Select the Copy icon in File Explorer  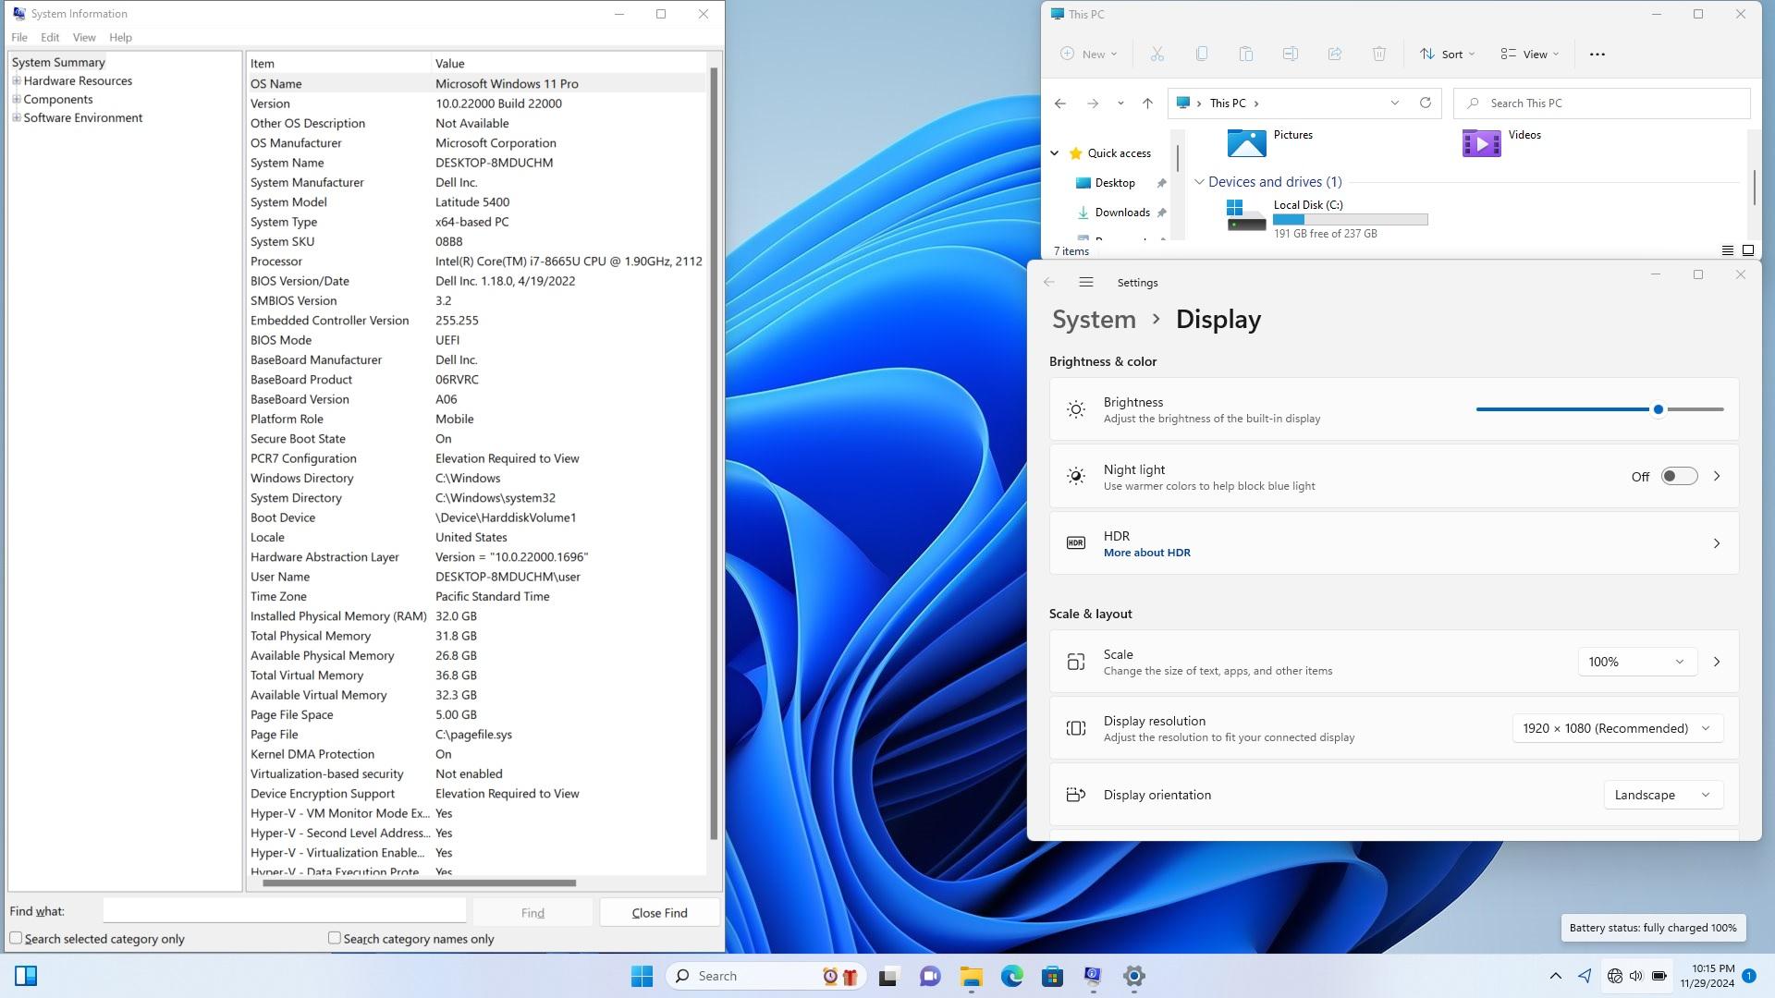(1202, 54)
